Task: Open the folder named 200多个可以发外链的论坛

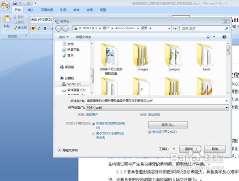Action: point(111,59)
